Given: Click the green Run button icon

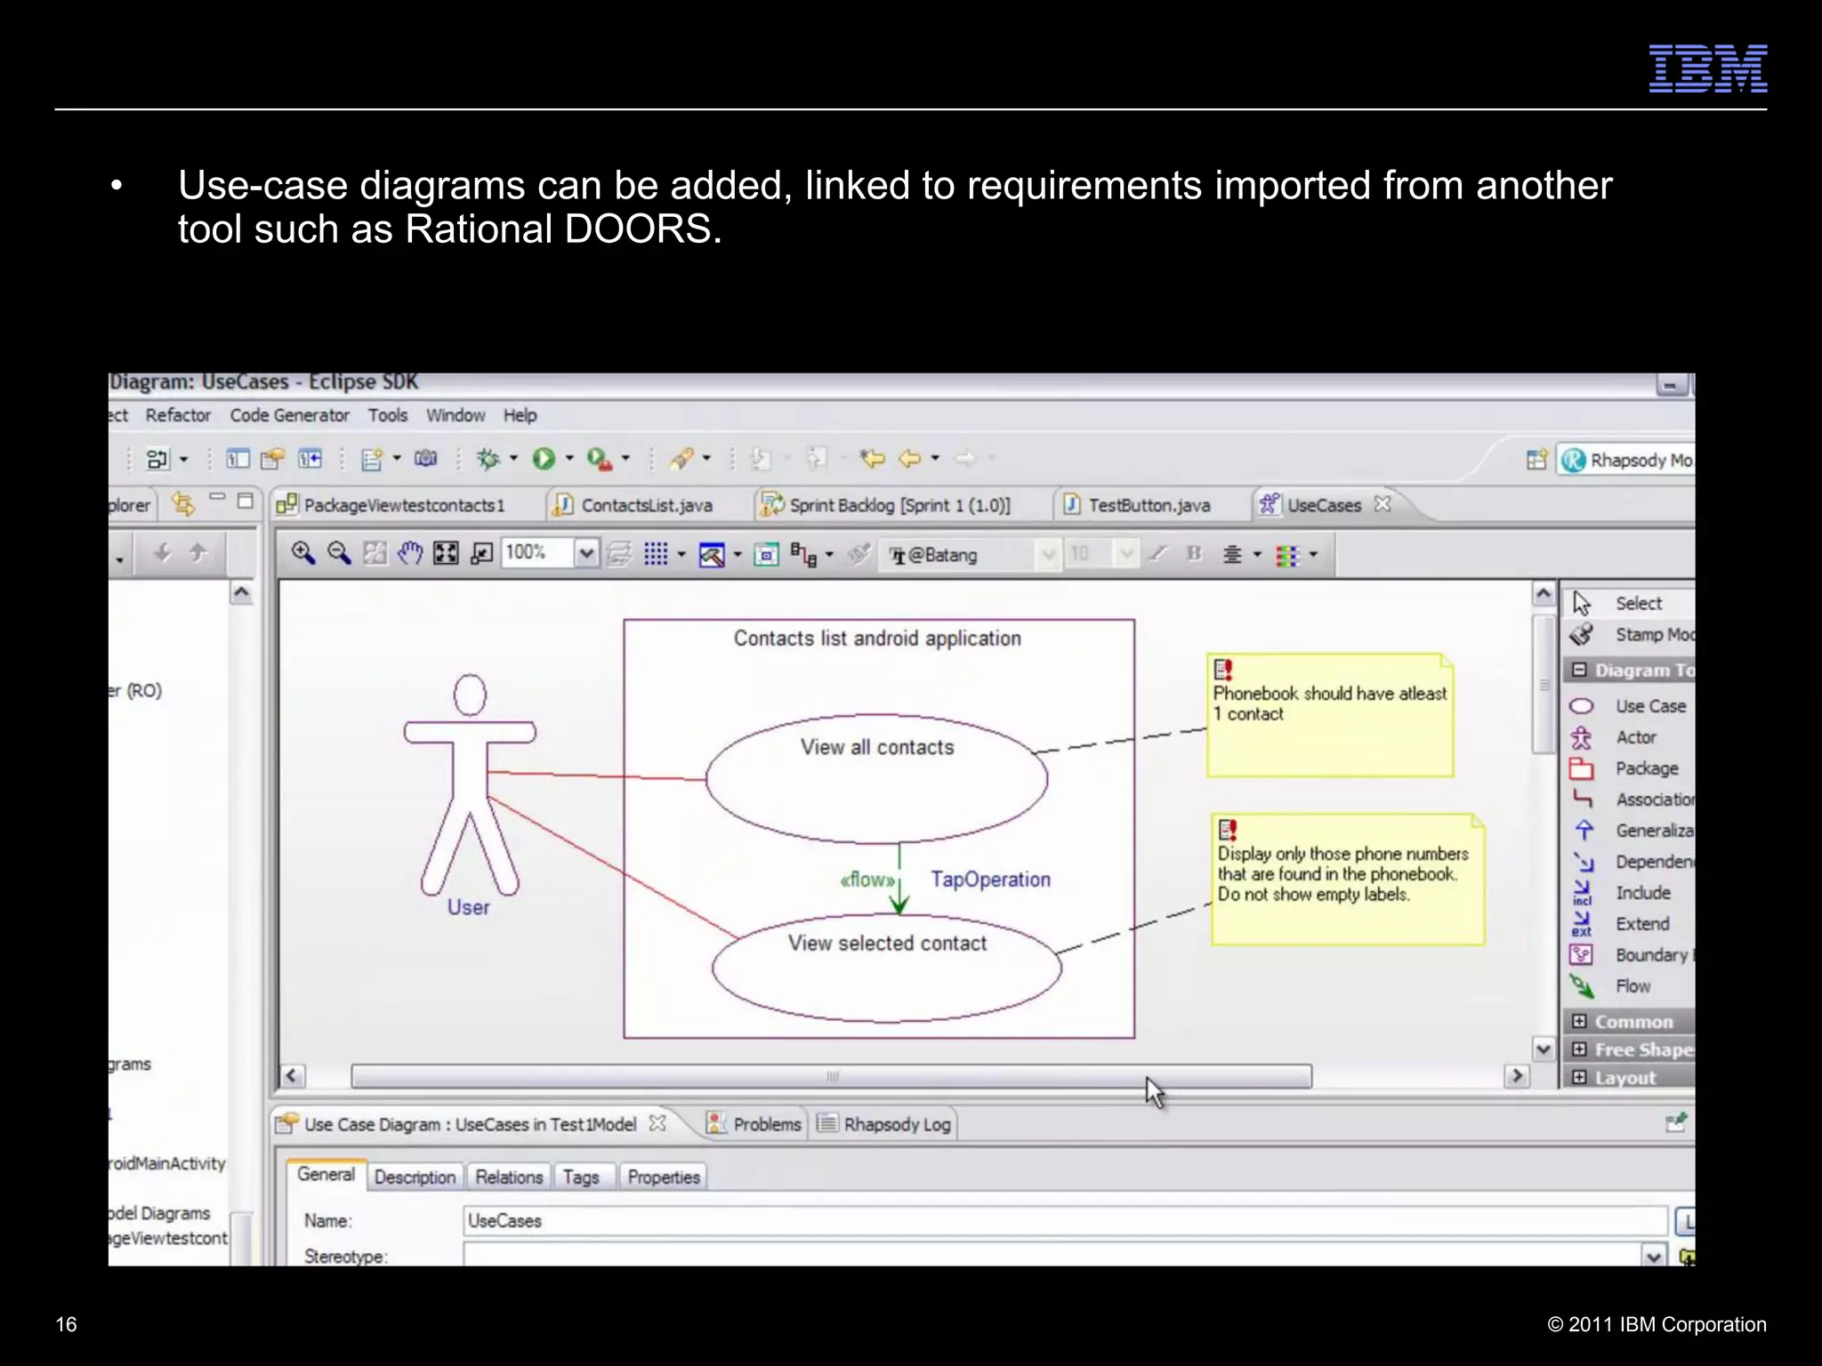Looking at the screenshot, I should pyautogui.click(x=544, y=458).
